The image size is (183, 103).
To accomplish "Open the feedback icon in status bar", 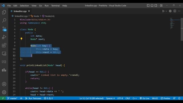I will coord(174,98).
